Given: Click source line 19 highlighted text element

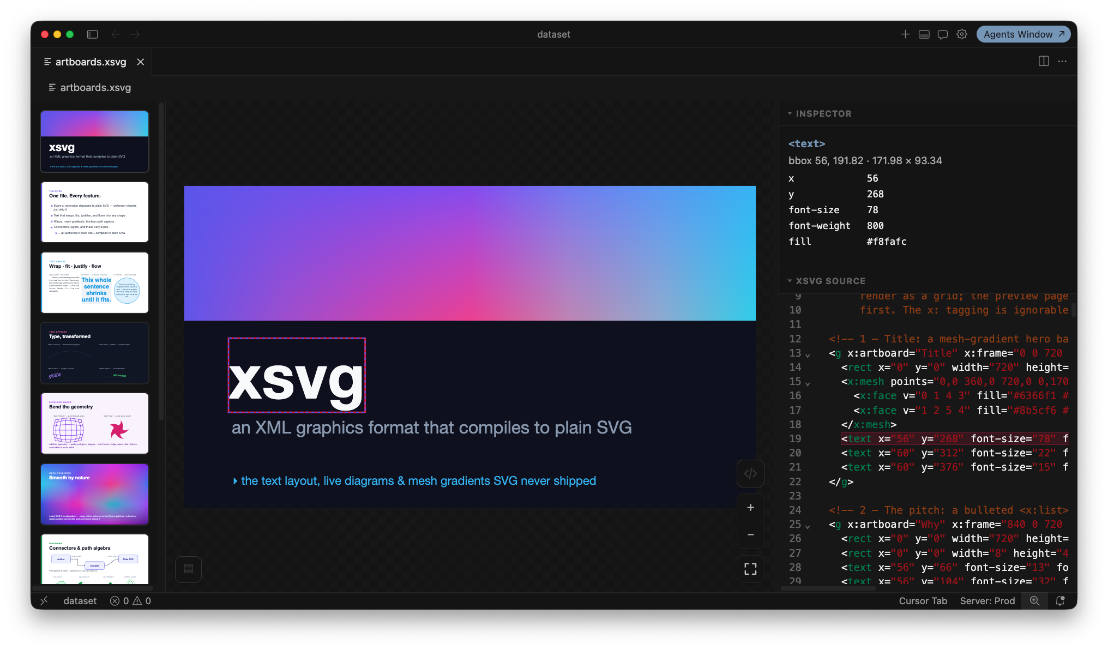Looking at the screenshot, I should (954, 438).
